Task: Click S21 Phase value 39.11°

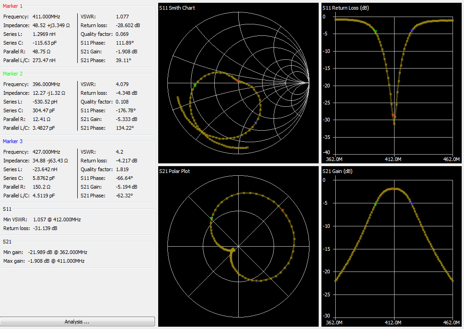Action: click(x=123, y=60)
